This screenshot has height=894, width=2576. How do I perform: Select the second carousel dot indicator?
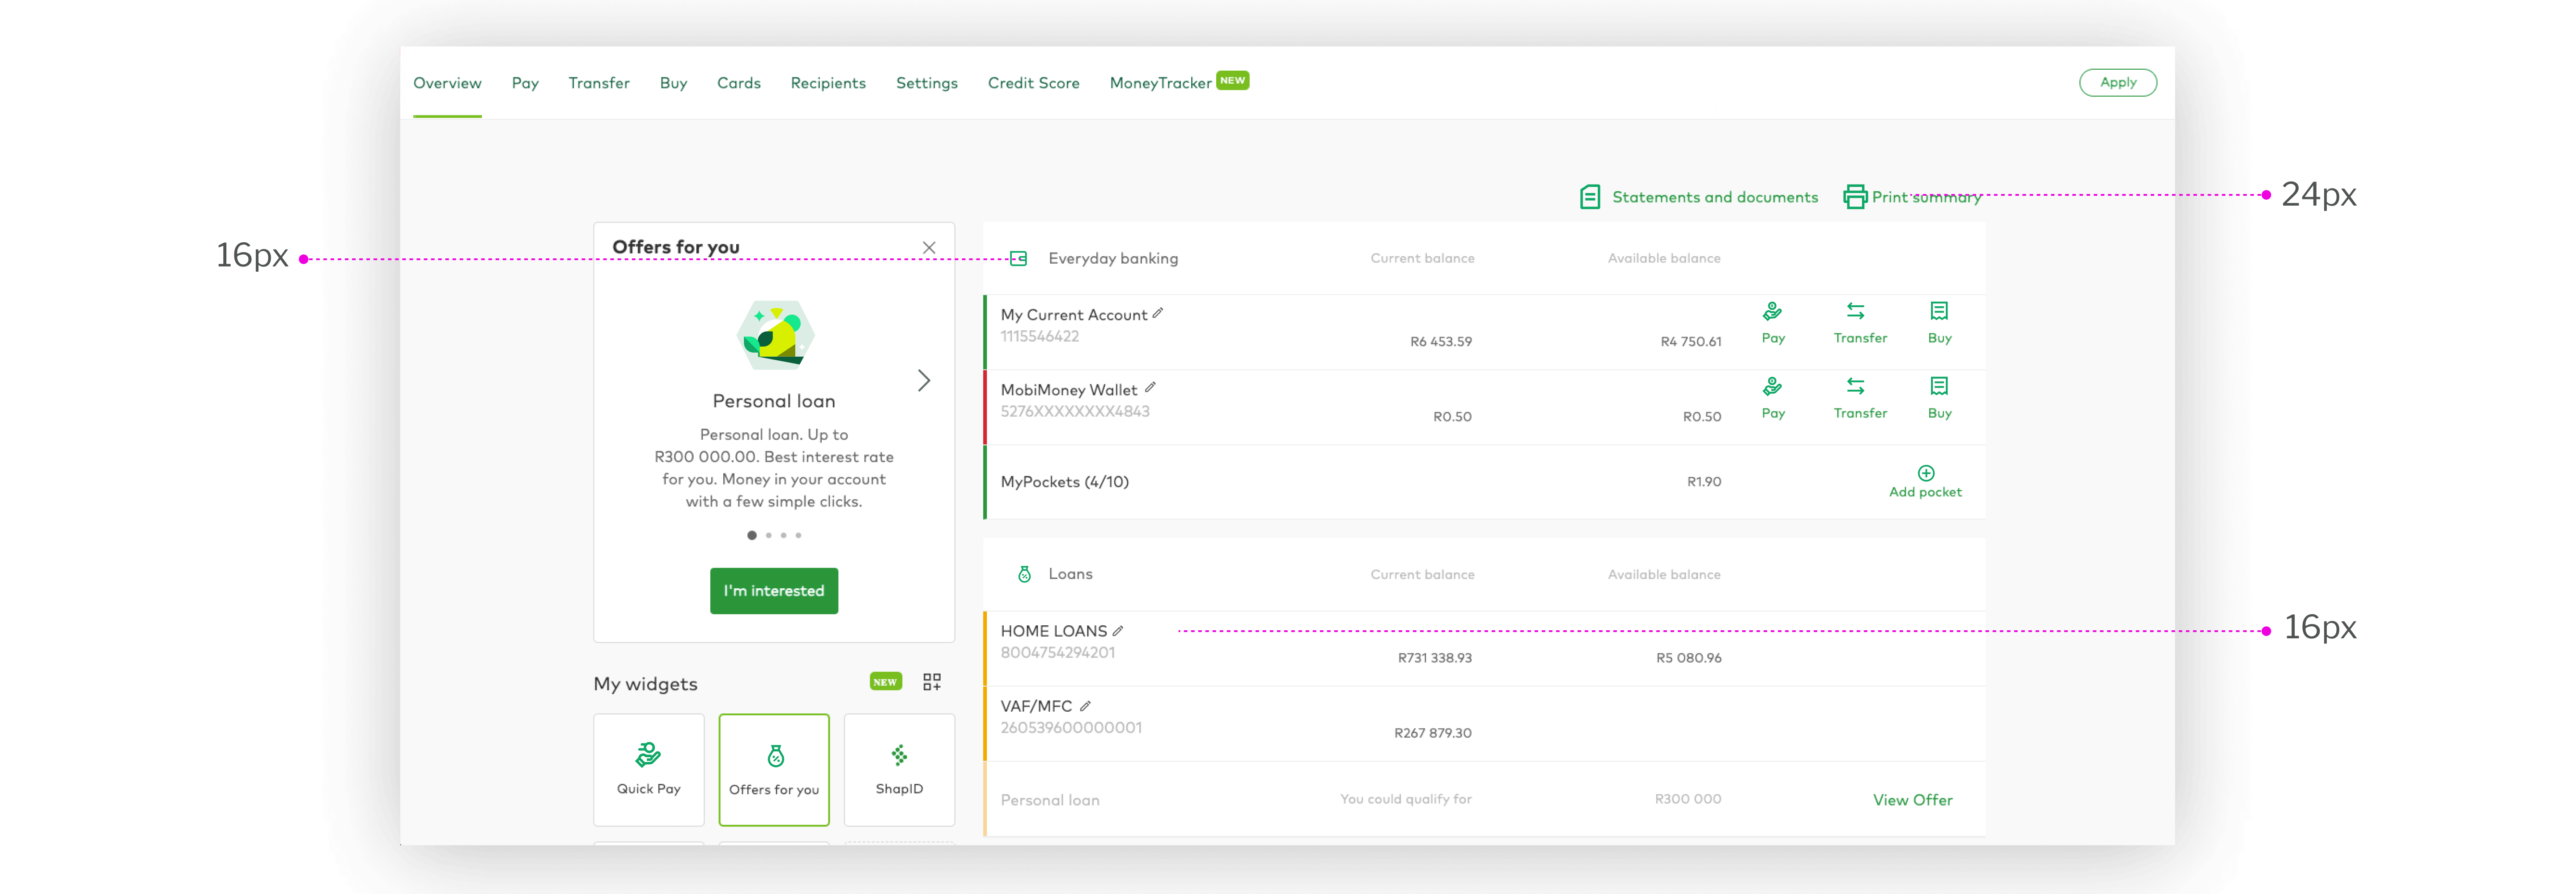click(x=768, y=536)
